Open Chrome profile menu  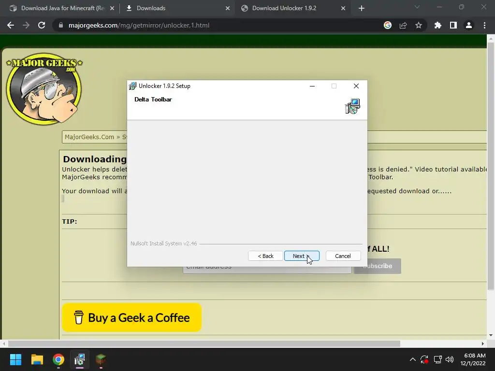(x=469, y=25)
